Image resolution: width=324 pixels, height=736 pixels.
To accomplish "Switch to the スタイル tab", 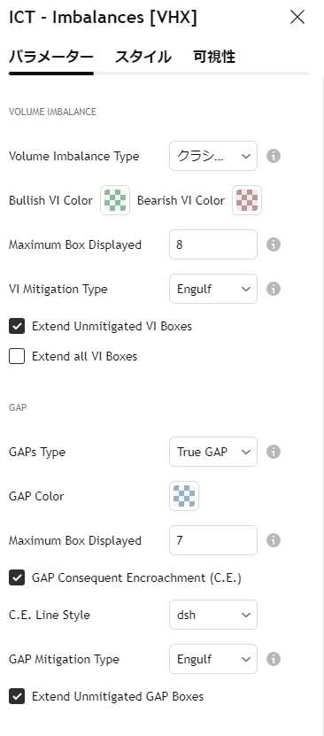I will (x=143, y=58).
